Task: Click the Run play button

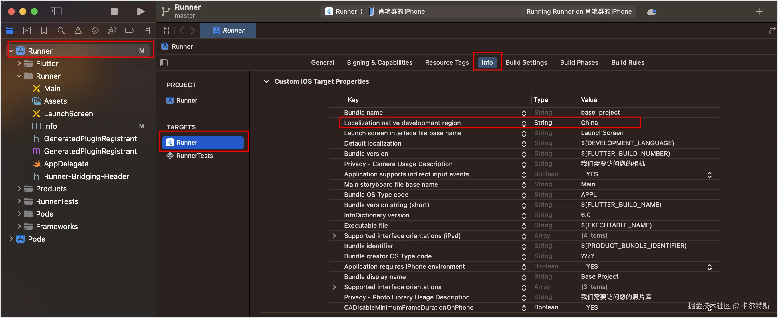Action: [140, 11]
